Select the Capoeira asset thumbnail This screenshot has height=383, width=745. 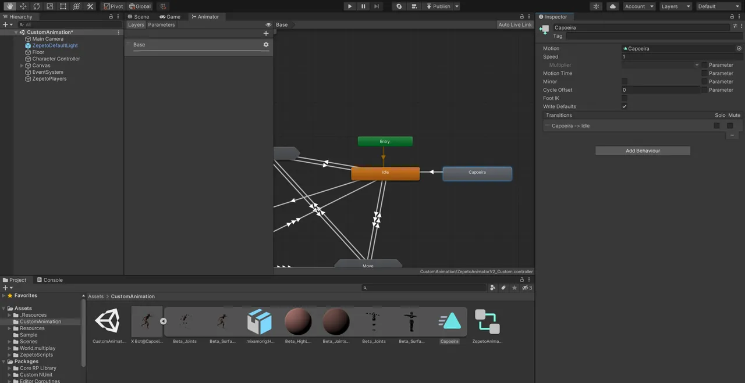click(x=449, y=321)
